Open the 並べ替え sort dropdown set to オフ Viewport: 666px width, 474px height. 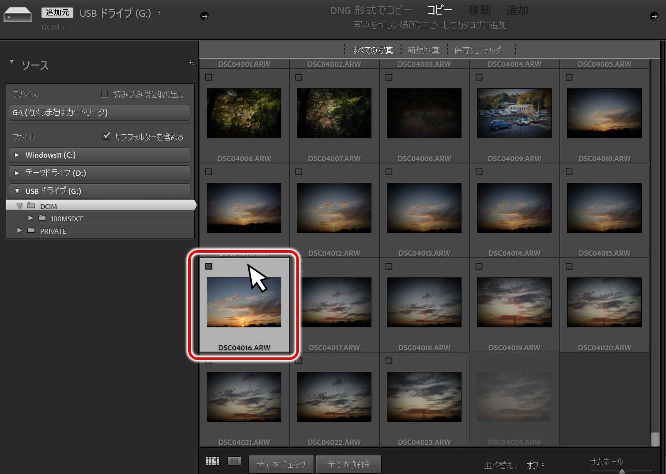pos(535,465)
